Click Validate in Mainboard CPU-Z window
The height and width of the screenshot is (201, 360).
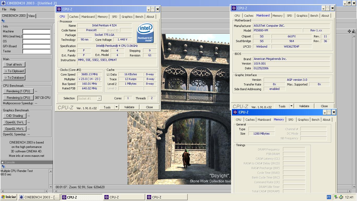pyautogui.click(x=304, y=106)
